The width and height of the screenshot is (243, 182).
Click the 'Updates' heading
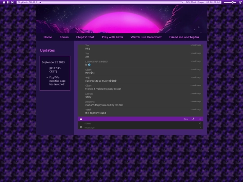coord(47,50)
